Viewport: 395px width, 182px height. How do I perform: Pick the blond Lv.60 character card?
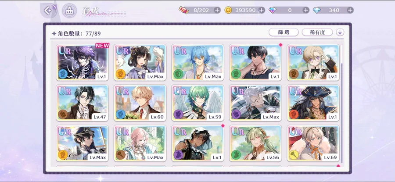140,103
